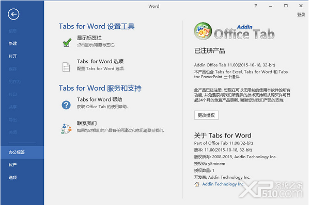
Task: Click 登录 sign-in link
Action: [301, 14]
